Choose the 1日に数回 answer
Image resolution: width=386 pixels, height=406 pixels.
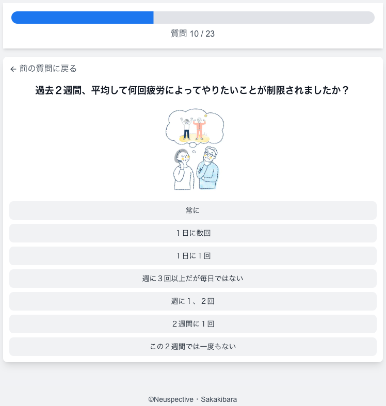tap(193, 233)
